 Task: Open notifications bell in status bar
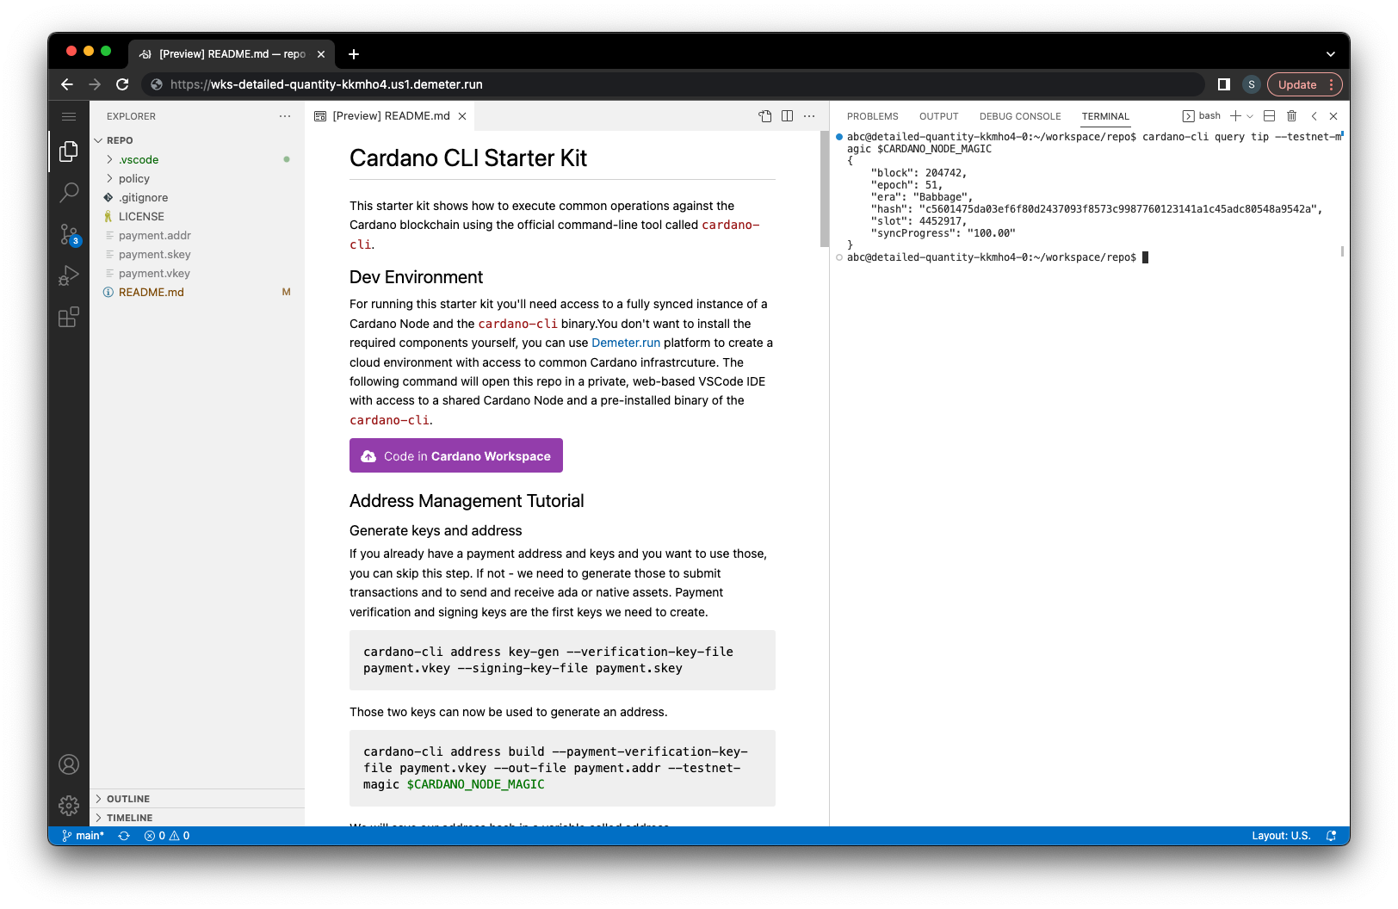point(1332,836)
